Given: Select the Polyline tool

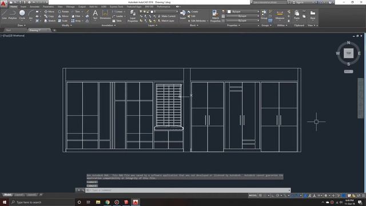Looking at the screenshot, I should (13, 14).
